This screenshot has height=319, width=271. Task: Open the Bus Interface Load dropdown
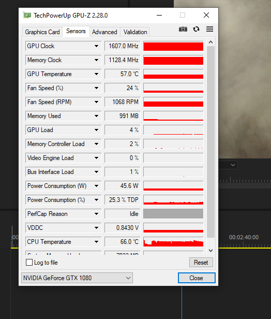point(97,172)
